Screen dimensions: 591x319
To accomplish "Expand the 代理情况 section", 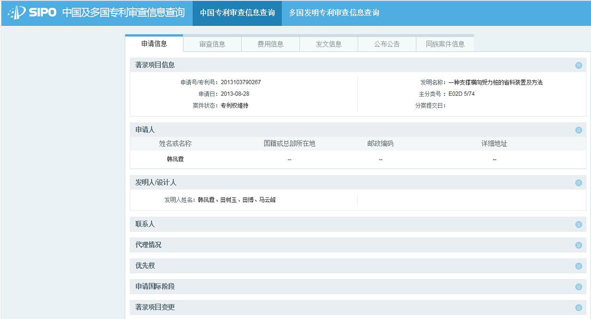I will [578, 245].
